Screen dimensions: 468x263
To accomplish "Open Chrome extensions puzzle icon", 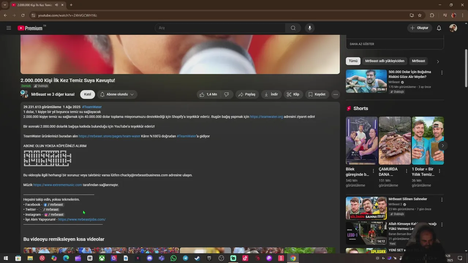I will (432, 15).
